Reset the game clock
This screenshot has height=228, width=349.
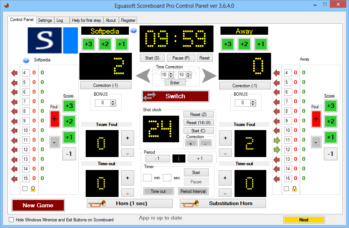205,58
